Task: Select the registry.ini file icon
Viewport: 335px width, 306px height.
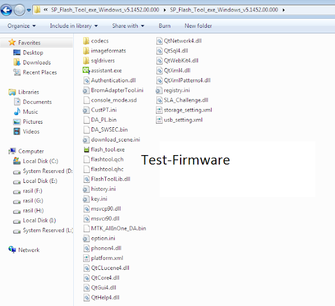Action: (159, 90)
